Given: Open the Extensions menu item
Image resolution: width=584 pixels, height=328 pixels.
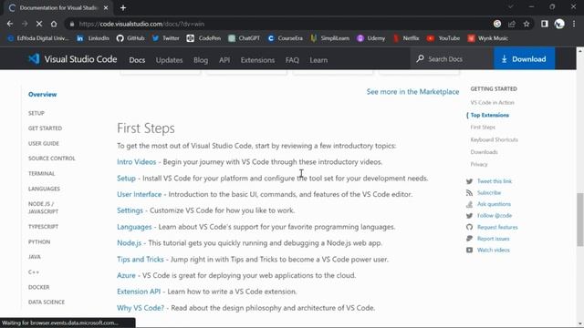Looking at the screenshot, I should (257, 60).
